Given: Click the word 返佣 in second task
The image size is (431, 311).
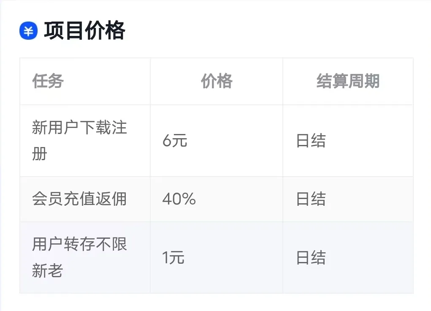Looking at the screenshot, I should 111,199.
